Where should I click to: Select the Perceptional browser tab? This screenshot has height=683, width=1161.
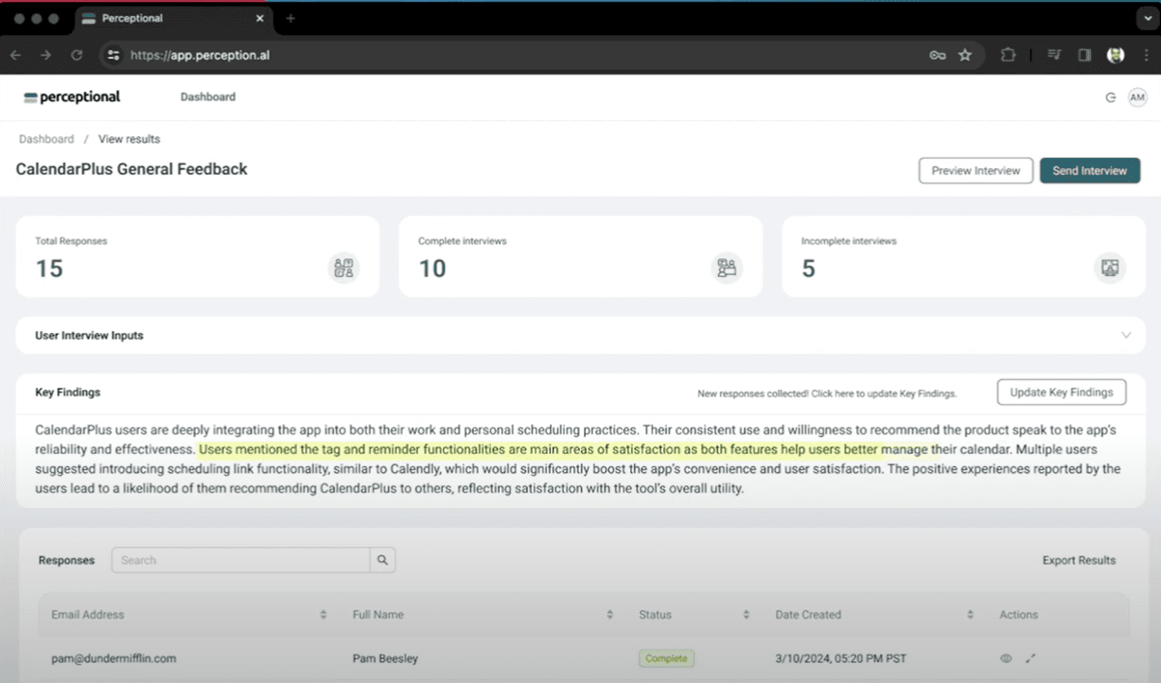pos(173,18)
